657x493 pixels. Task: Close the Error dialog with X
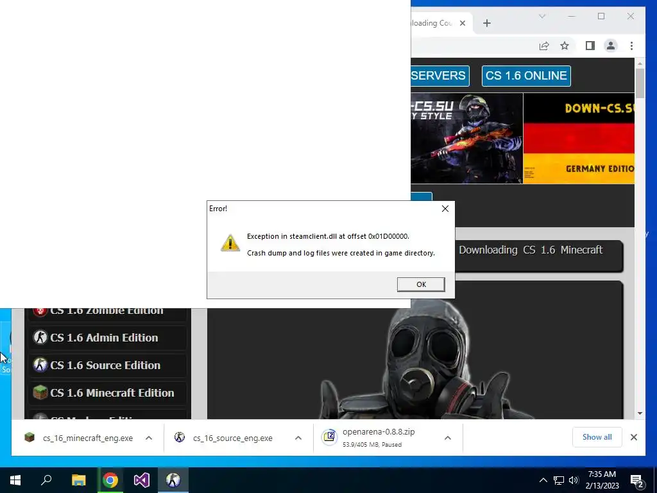(x=445, y=209)
